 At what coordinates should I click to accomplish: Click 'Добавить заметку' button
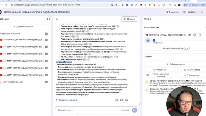[176, 64]
